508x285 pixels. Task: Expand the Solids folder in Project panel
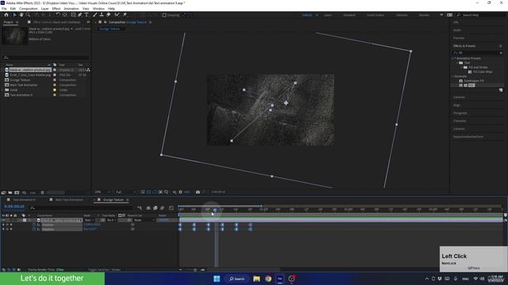[x=2, y=89]
